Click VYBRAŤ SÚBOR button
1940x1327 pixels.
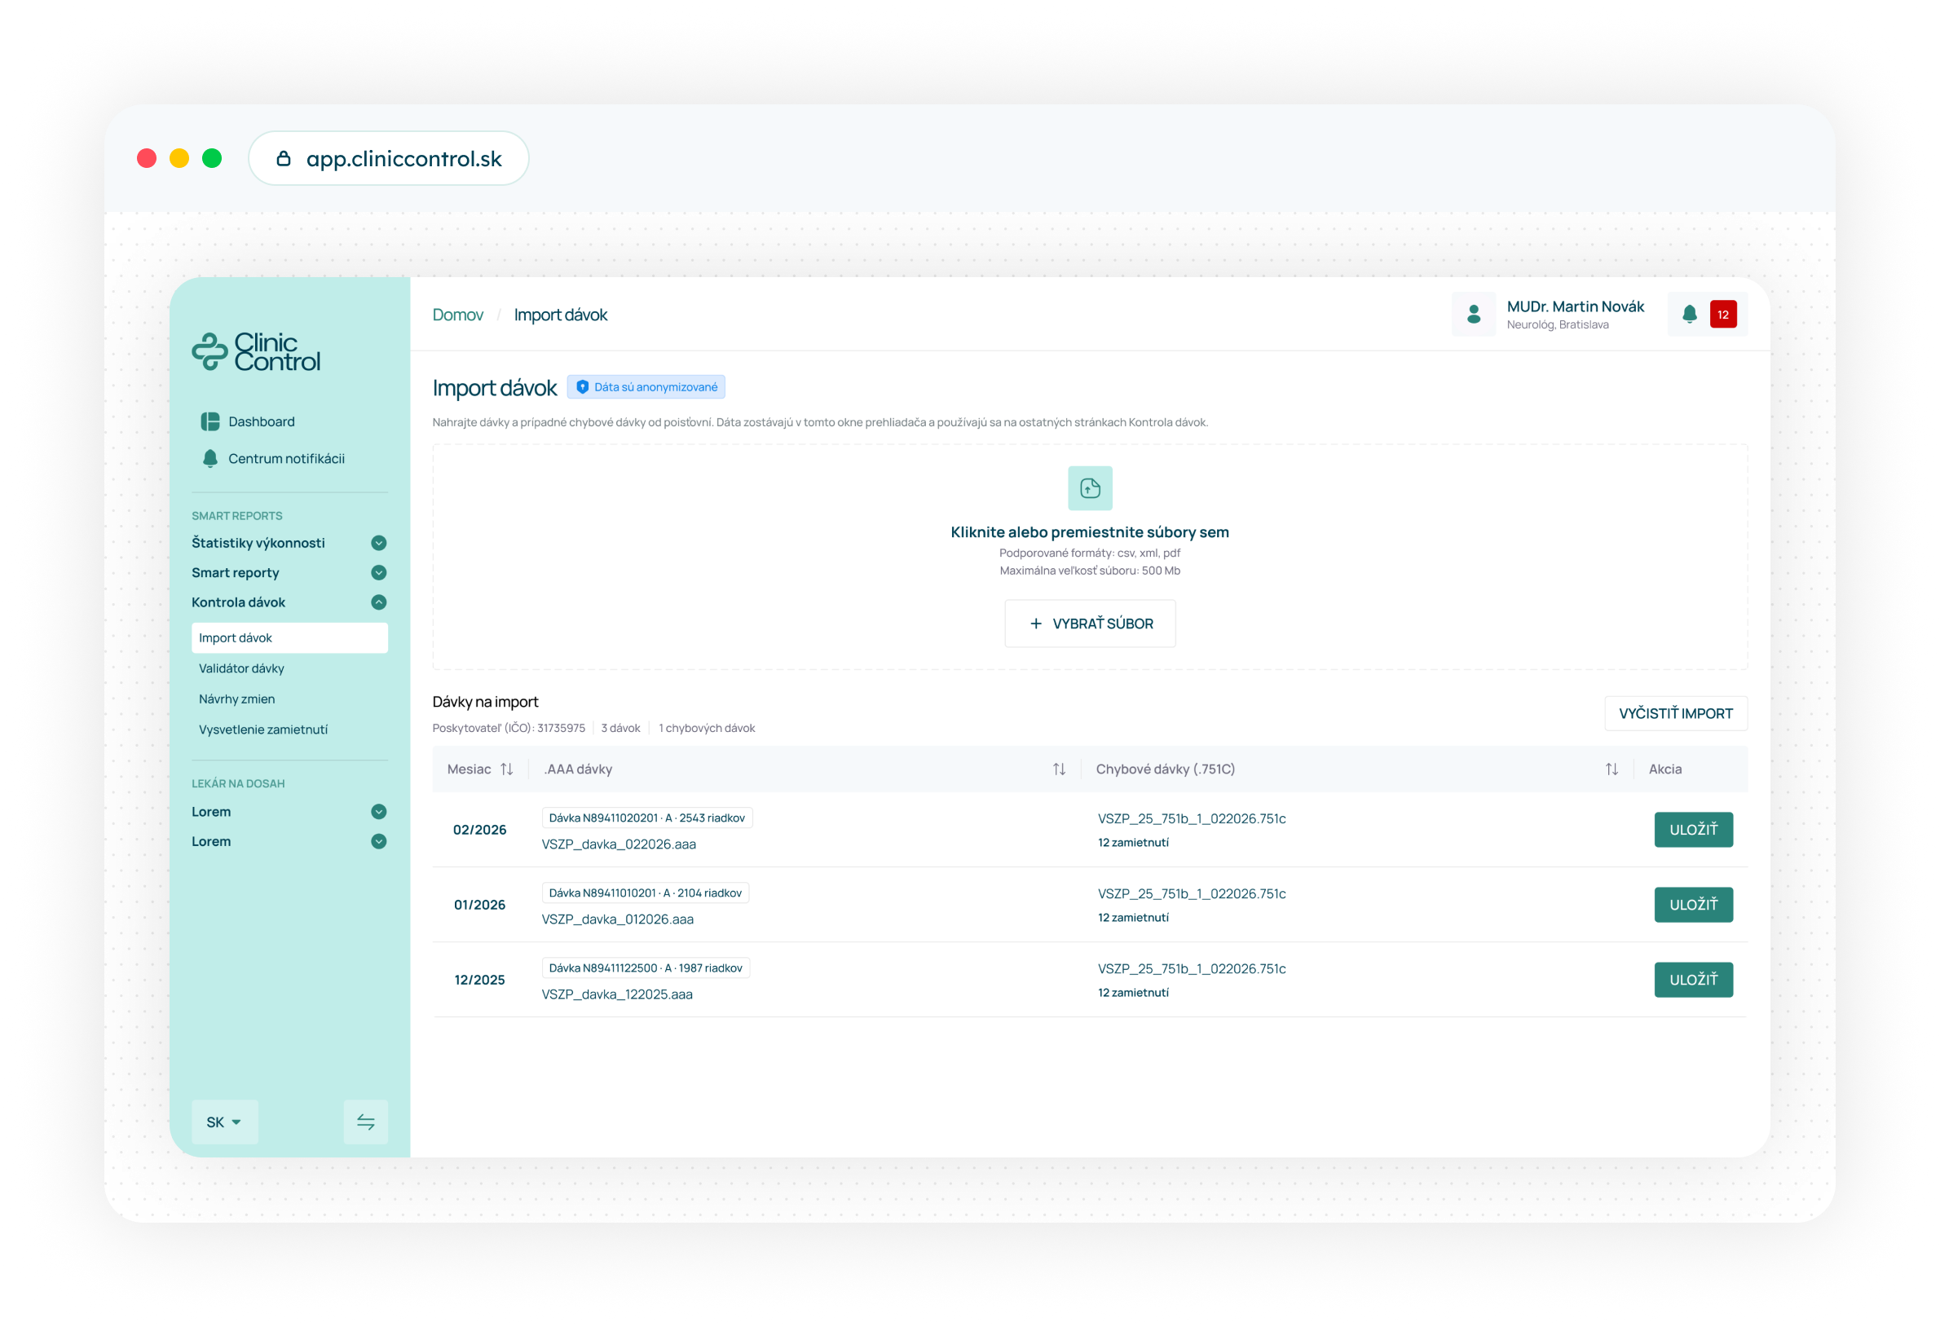coord(1089,624)
